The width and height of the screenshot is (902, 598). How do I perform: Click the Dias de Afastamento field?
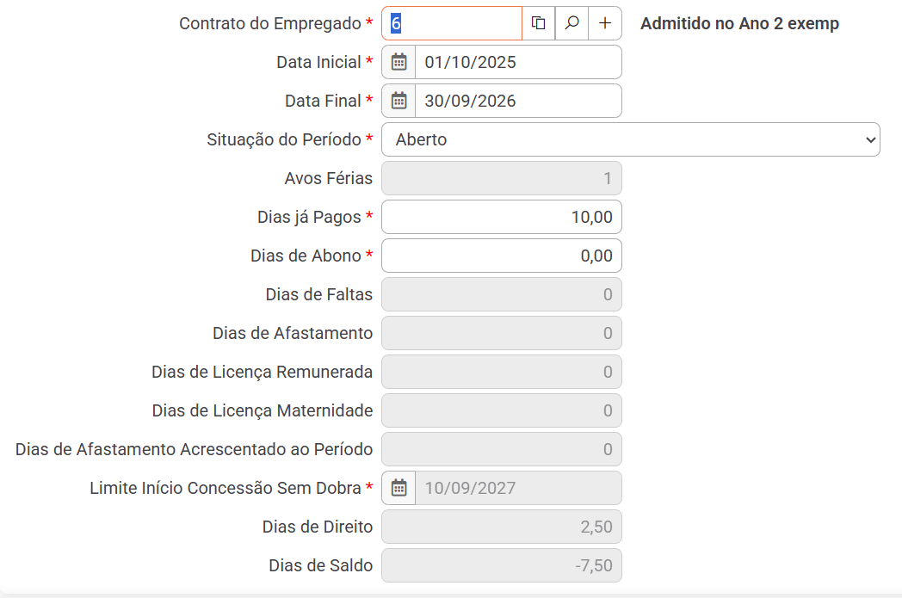coord(501,333)
